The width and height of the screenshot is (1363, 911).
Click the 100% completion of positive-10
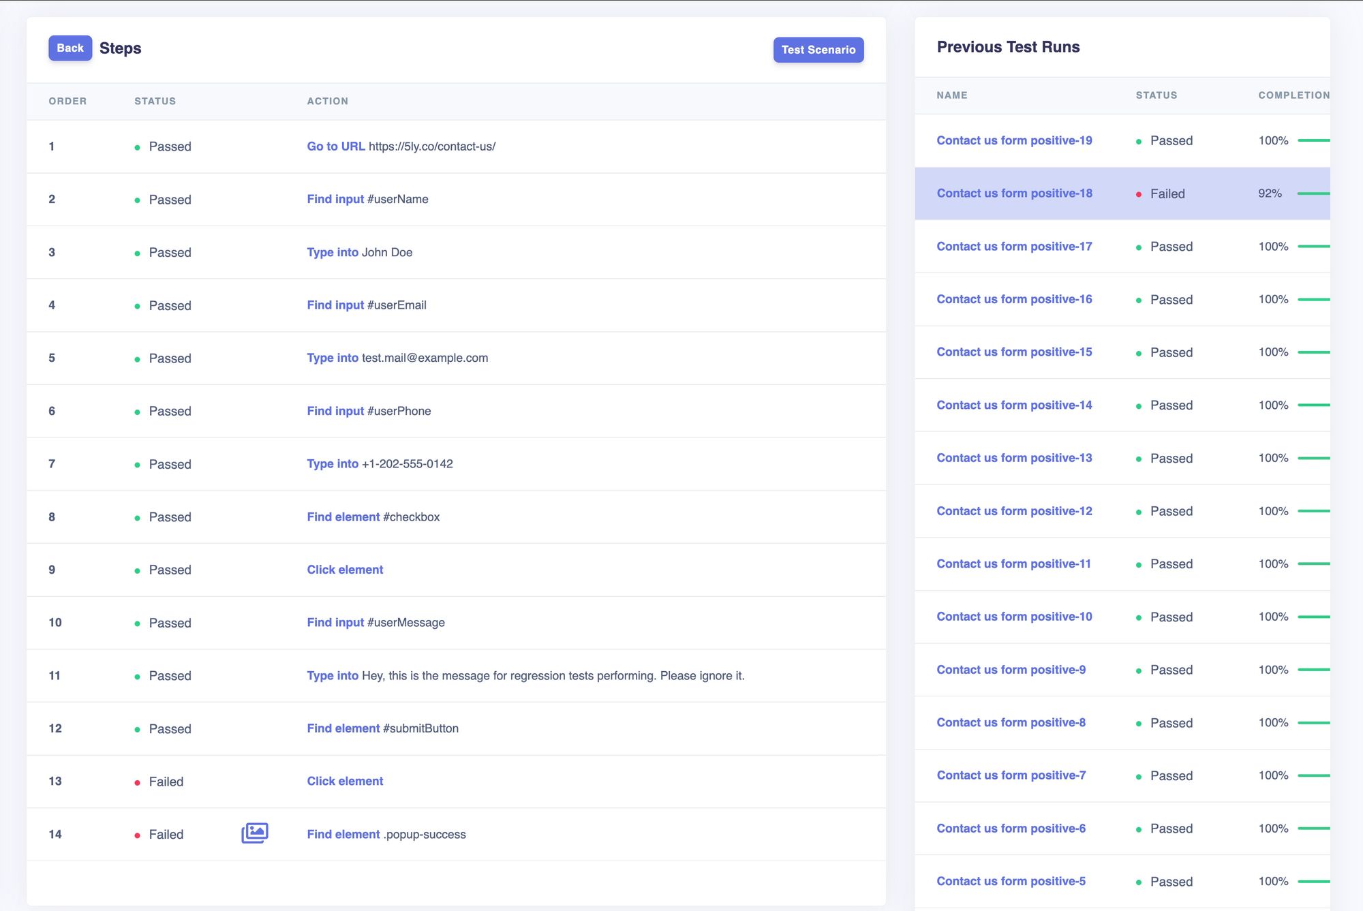1273,617
